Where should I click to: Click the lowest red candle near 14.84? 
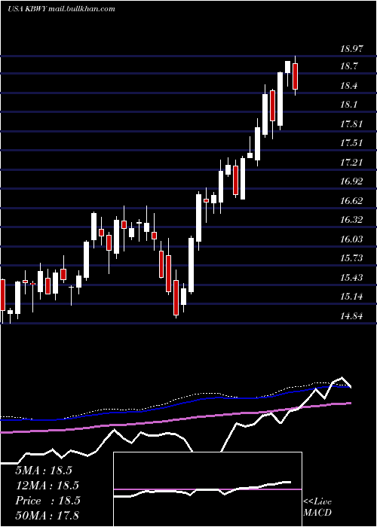click(x=176, y=297)
